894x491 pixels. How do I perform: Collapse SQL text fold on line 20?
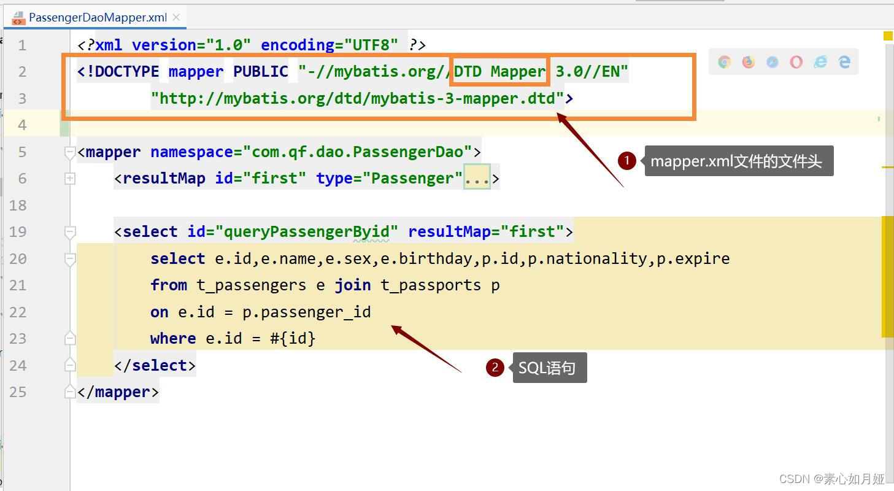point(70,259)
